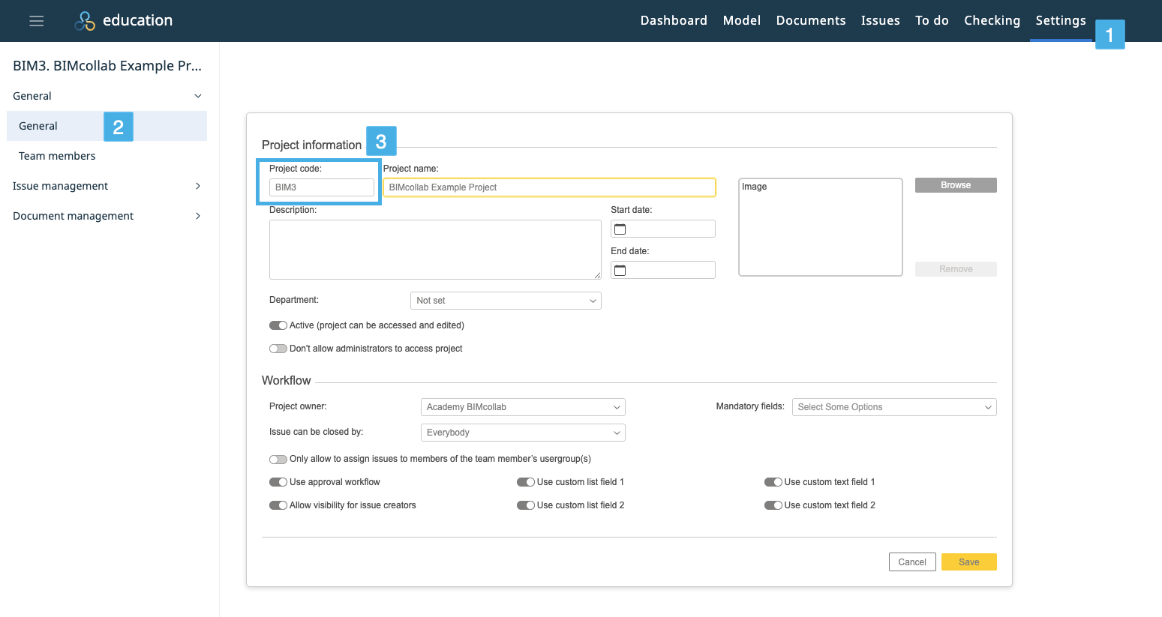
Task: Open the End date calendar picker
Action: pyautogui.click(x=620, y=271)
